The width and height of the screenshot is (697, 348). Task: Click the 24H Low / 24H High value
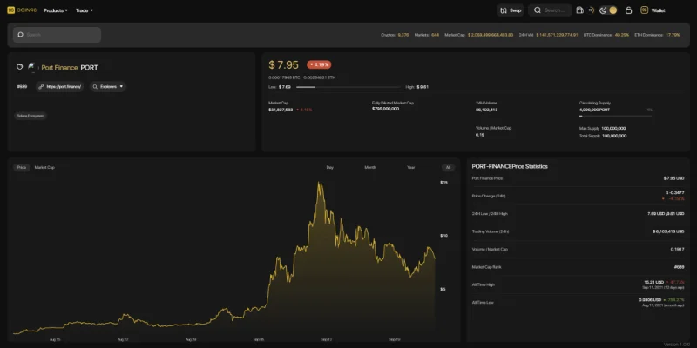(666, 213)
